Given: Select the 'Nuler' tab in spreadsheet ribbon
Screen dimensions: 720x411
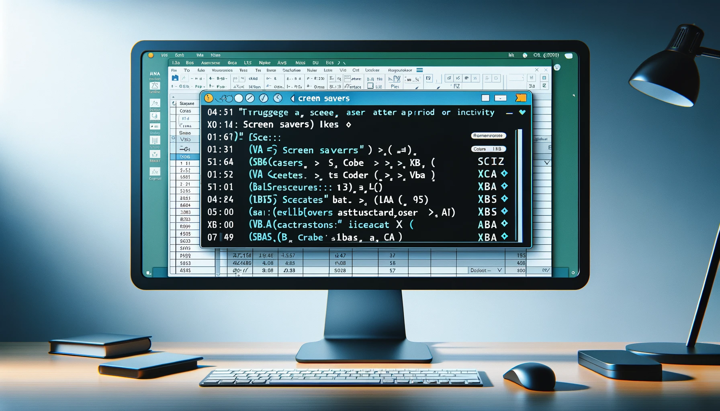Looking at the screenshot, I should (312, 70).
